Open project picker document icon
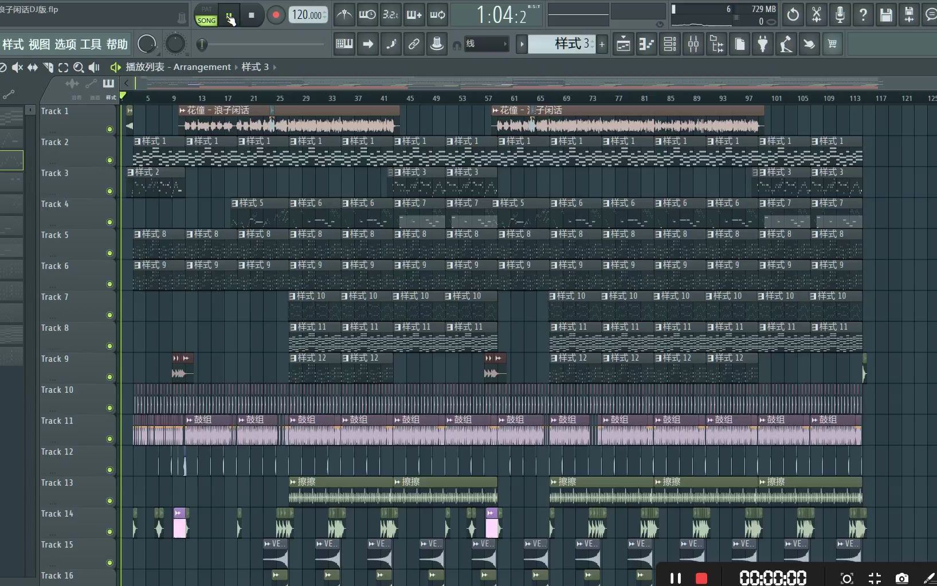 (x=740, y=44)
